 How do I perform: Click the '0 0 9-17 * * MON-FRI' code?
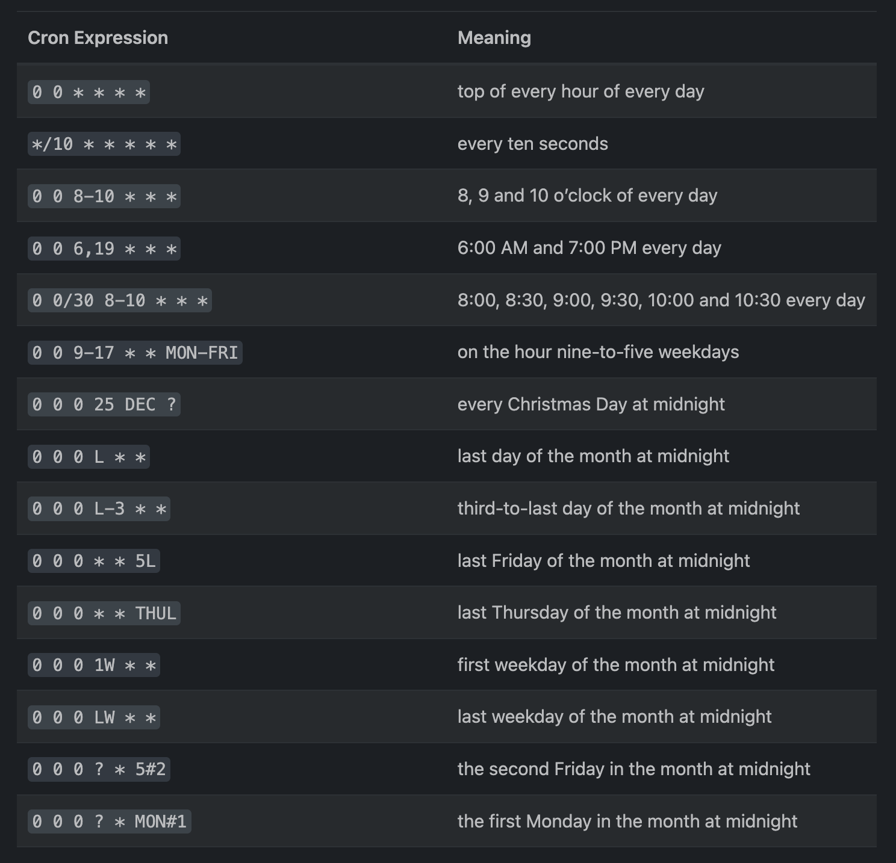(x=135, y=353)
